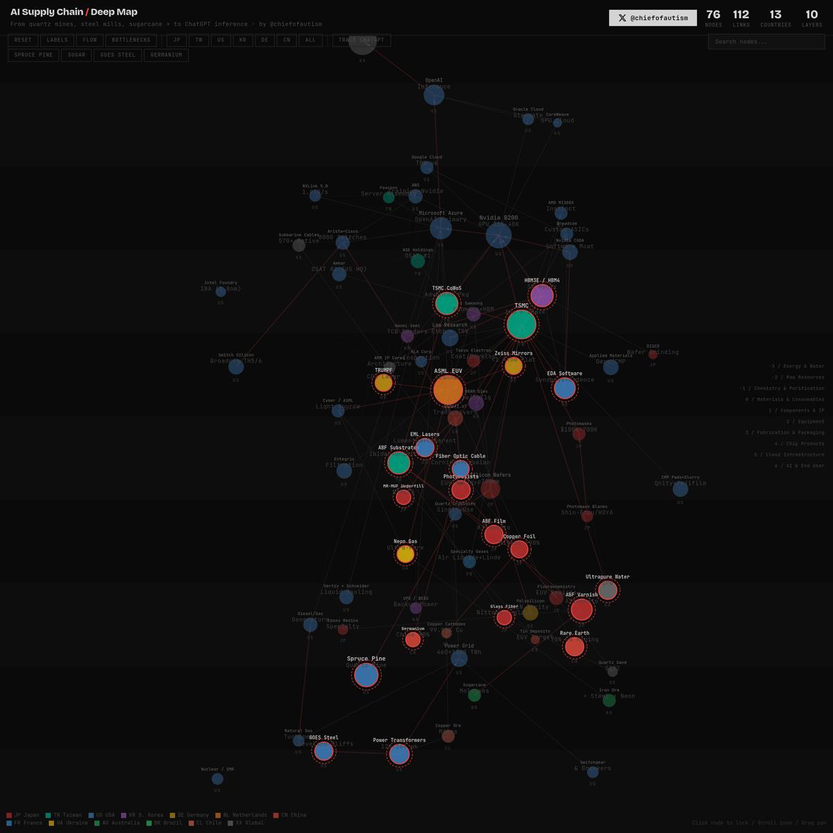Click the 13 COUNTRIES counter
Viewport: 833px width, 833px height.
point(775,18)
